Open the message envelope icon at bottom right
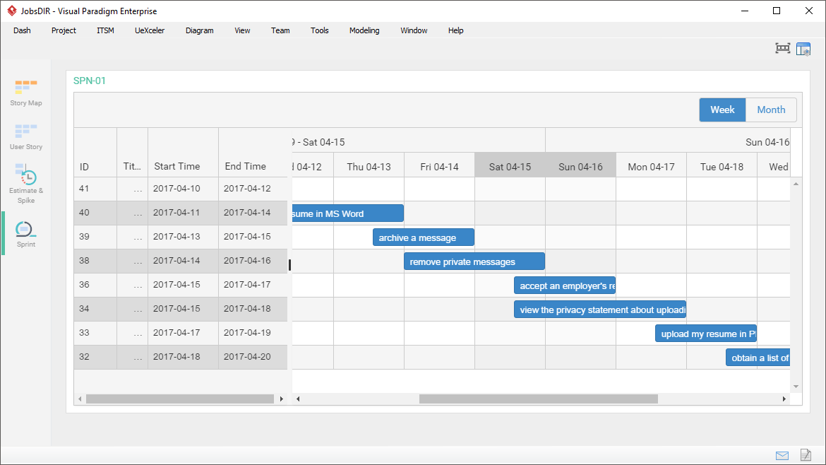826x465 pixels. tap(782, 456)
